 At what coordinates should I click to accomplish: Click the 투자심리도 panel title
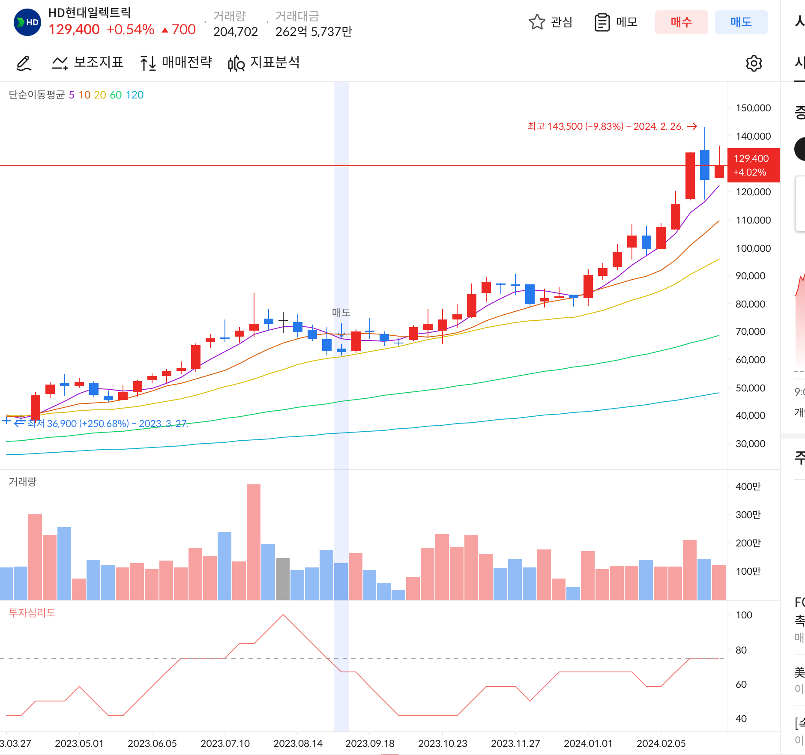point(32,613)
